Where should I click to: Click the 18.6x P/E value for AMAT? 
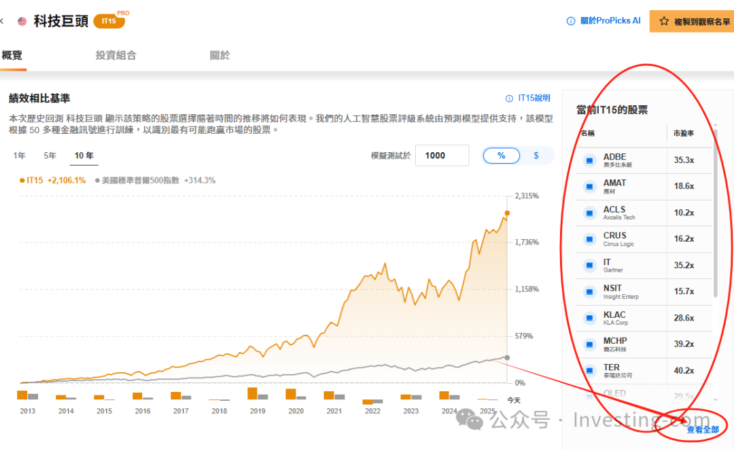click(x=684, y=187)
